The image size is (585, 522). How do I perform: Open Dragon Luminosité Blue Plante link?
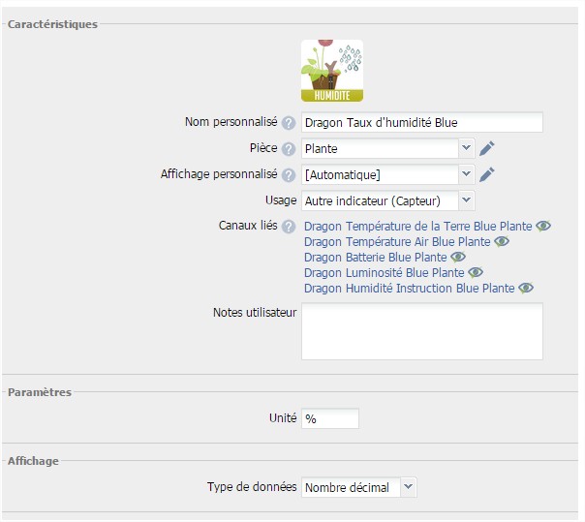384,273
